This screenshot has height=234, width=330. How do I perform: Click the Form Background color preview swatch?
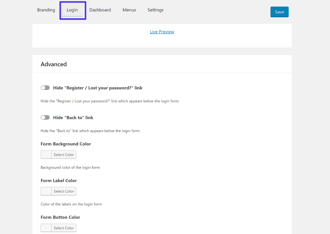[46, 155]
